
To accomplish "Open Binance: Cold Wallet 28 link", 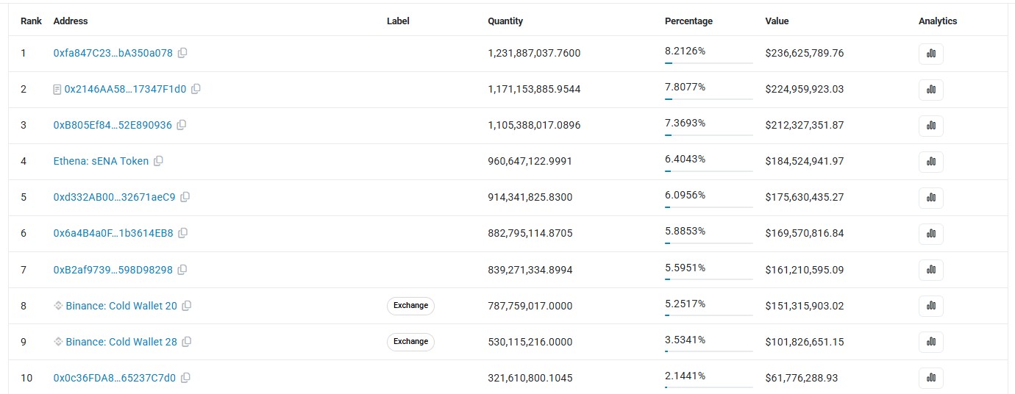I will (121, 342).
